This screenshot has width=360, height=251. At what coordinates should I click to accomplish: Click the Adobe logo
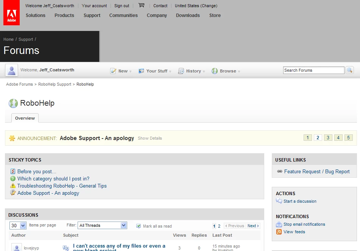[x=11, y=12]
